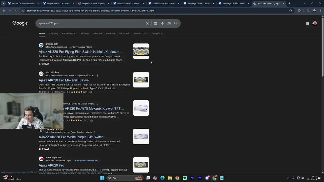Click inside the ajazz ak820 pro search field

pos(91,23)
